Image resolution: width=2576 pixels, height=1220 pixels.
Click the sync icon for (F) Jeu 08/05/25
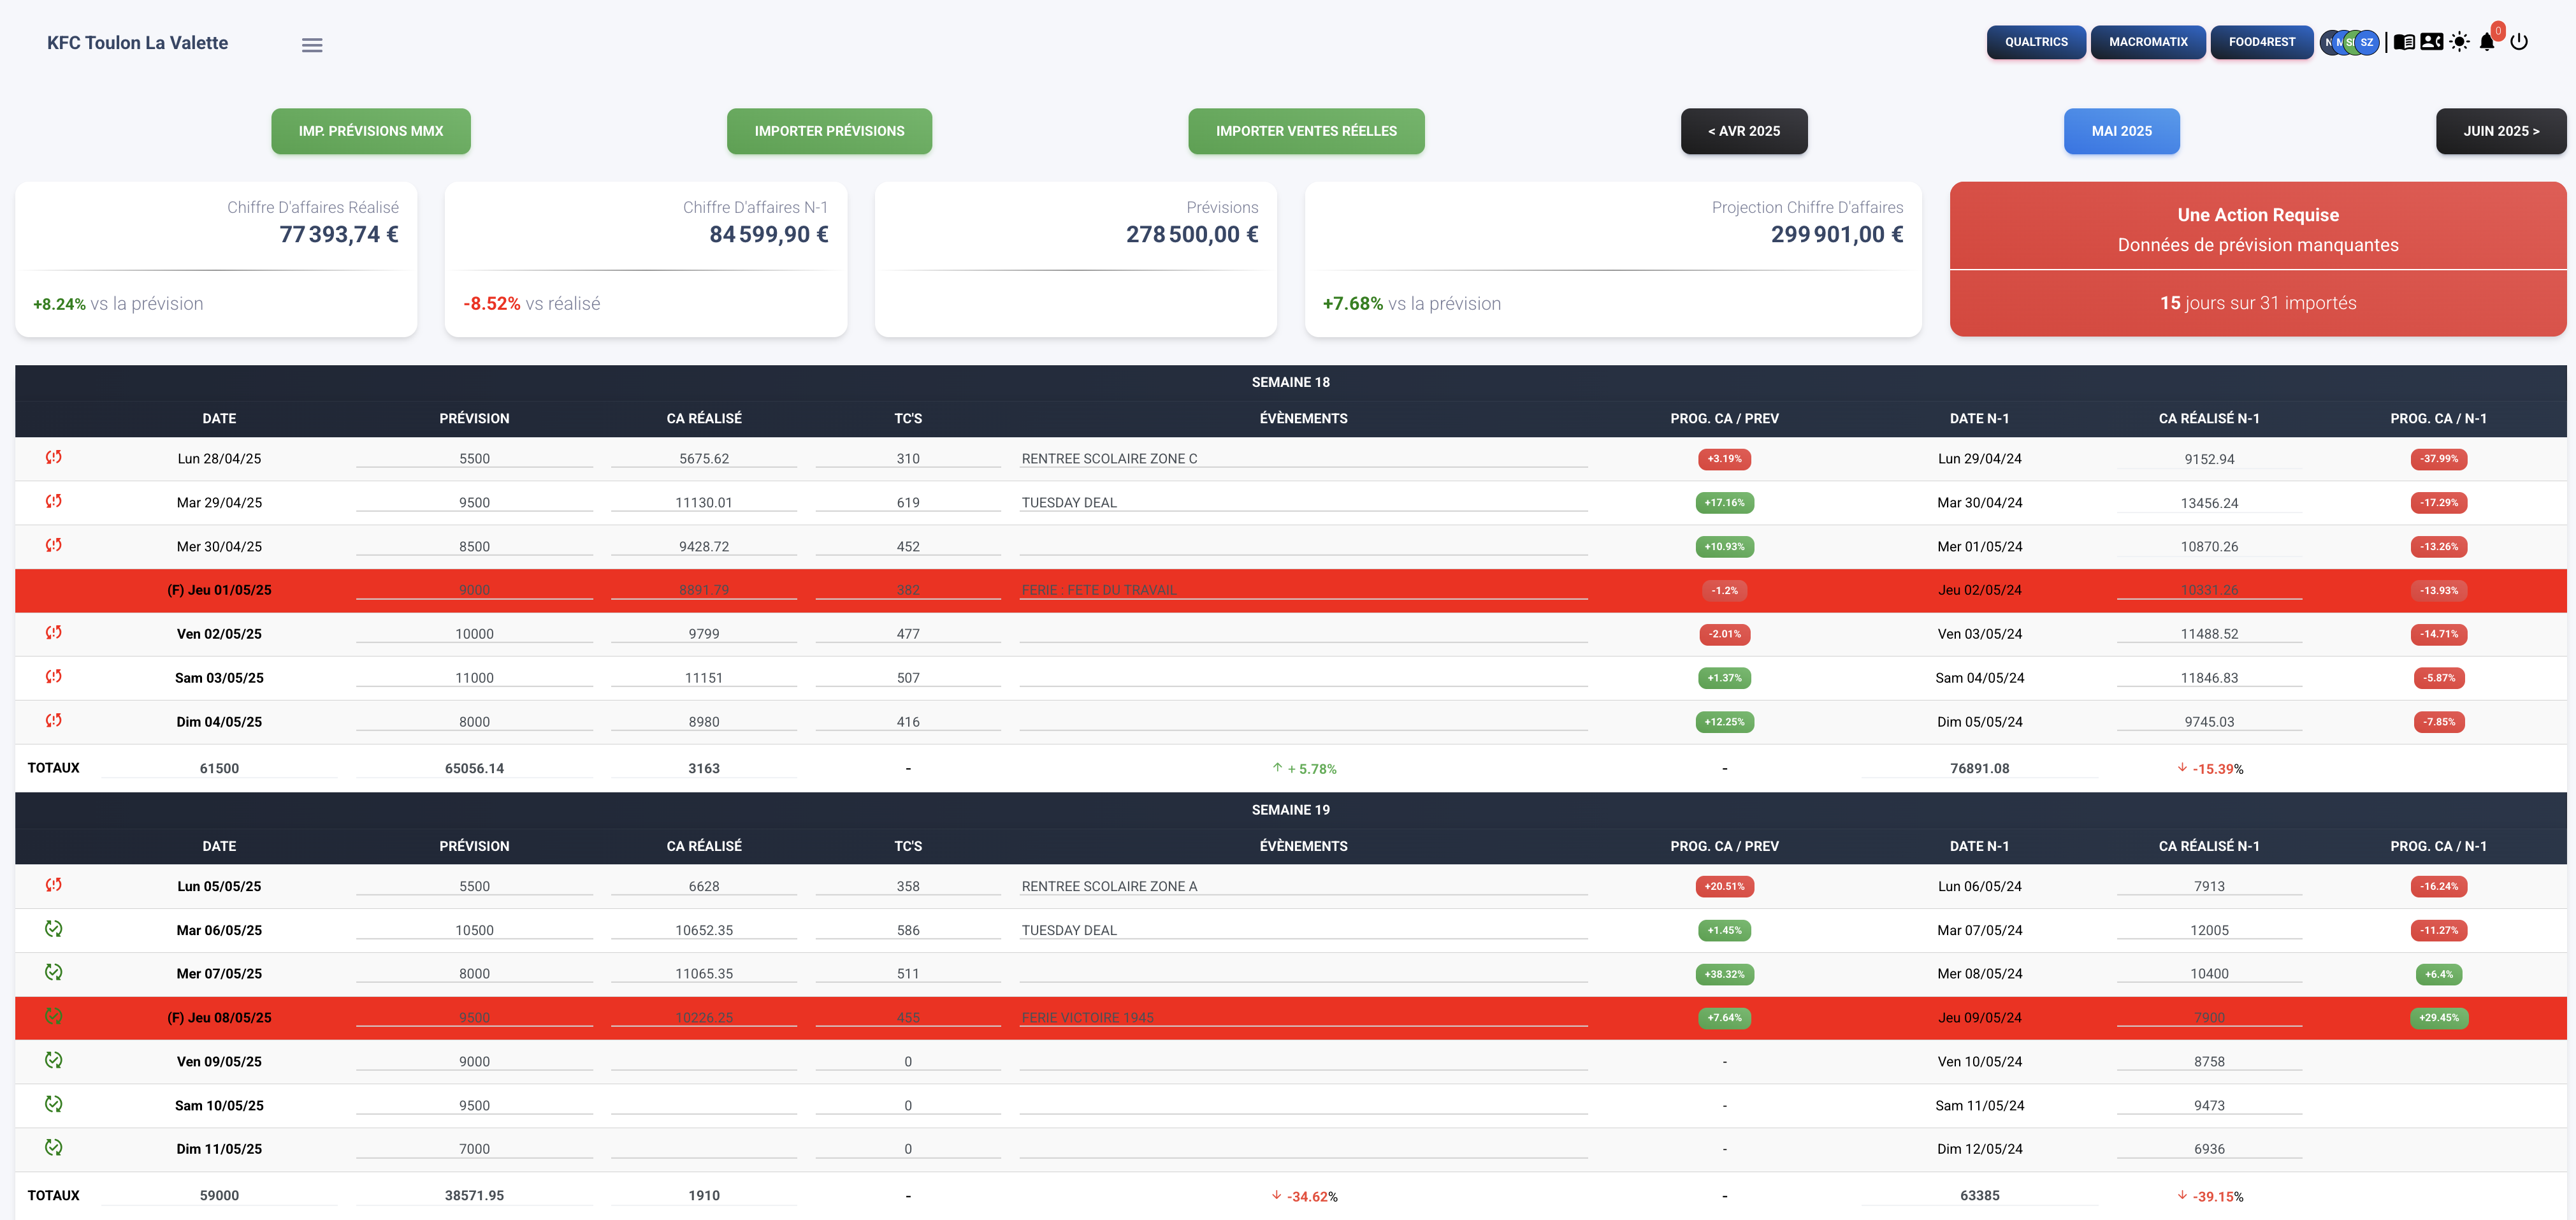pos(54,1016)
